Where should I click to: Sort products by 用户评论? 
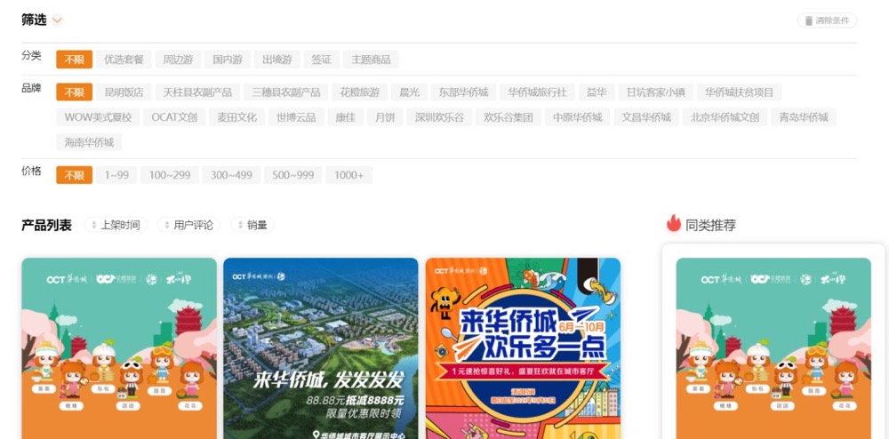pyautogui.click(x=188, y=225)
